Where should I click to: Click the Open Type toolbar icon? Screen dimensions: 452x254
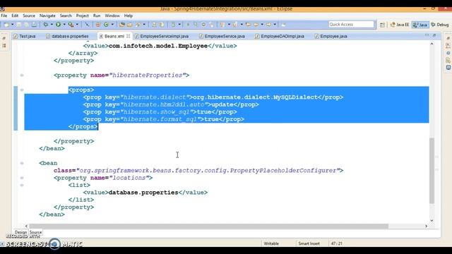[x=122, y=25]
